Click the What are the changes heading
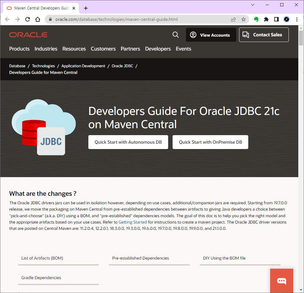Screen dimensions: 304x293 pyautogui.click(x=43, y=194)
